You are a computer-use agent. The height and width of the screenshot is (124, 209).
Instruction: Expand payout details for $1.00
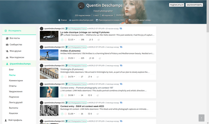[x=72, y=114]
